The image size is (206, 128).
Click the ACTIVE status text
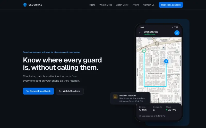pos(172,110)
